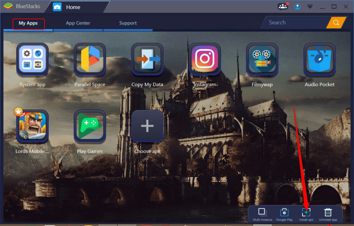
Task: Launch Instagram app
Action: click(x=205, y=59)
